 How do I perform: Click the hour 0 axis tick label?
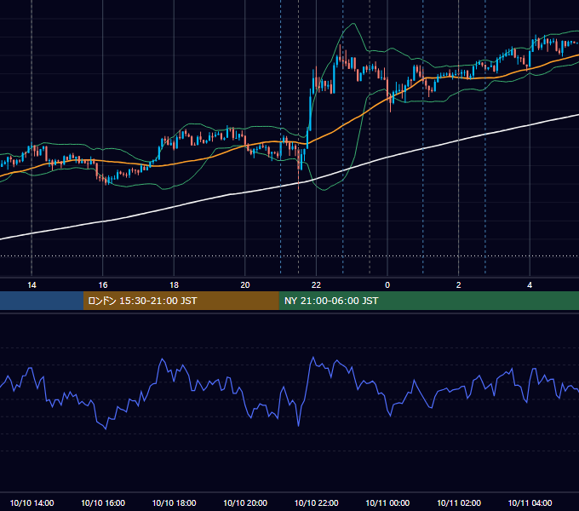387,285
